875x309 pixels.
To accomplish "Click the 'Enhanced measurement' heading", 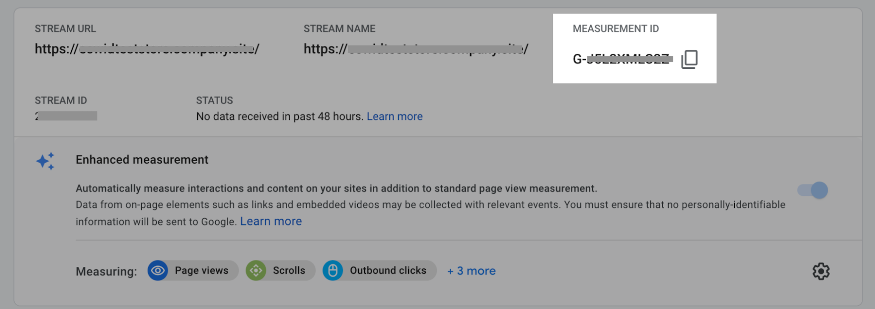I will click(142, 160).
